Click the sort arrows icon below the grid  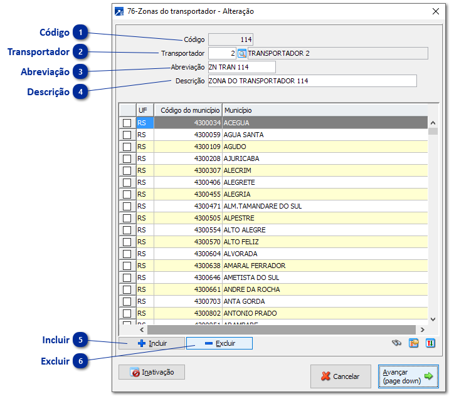point(430,343)
